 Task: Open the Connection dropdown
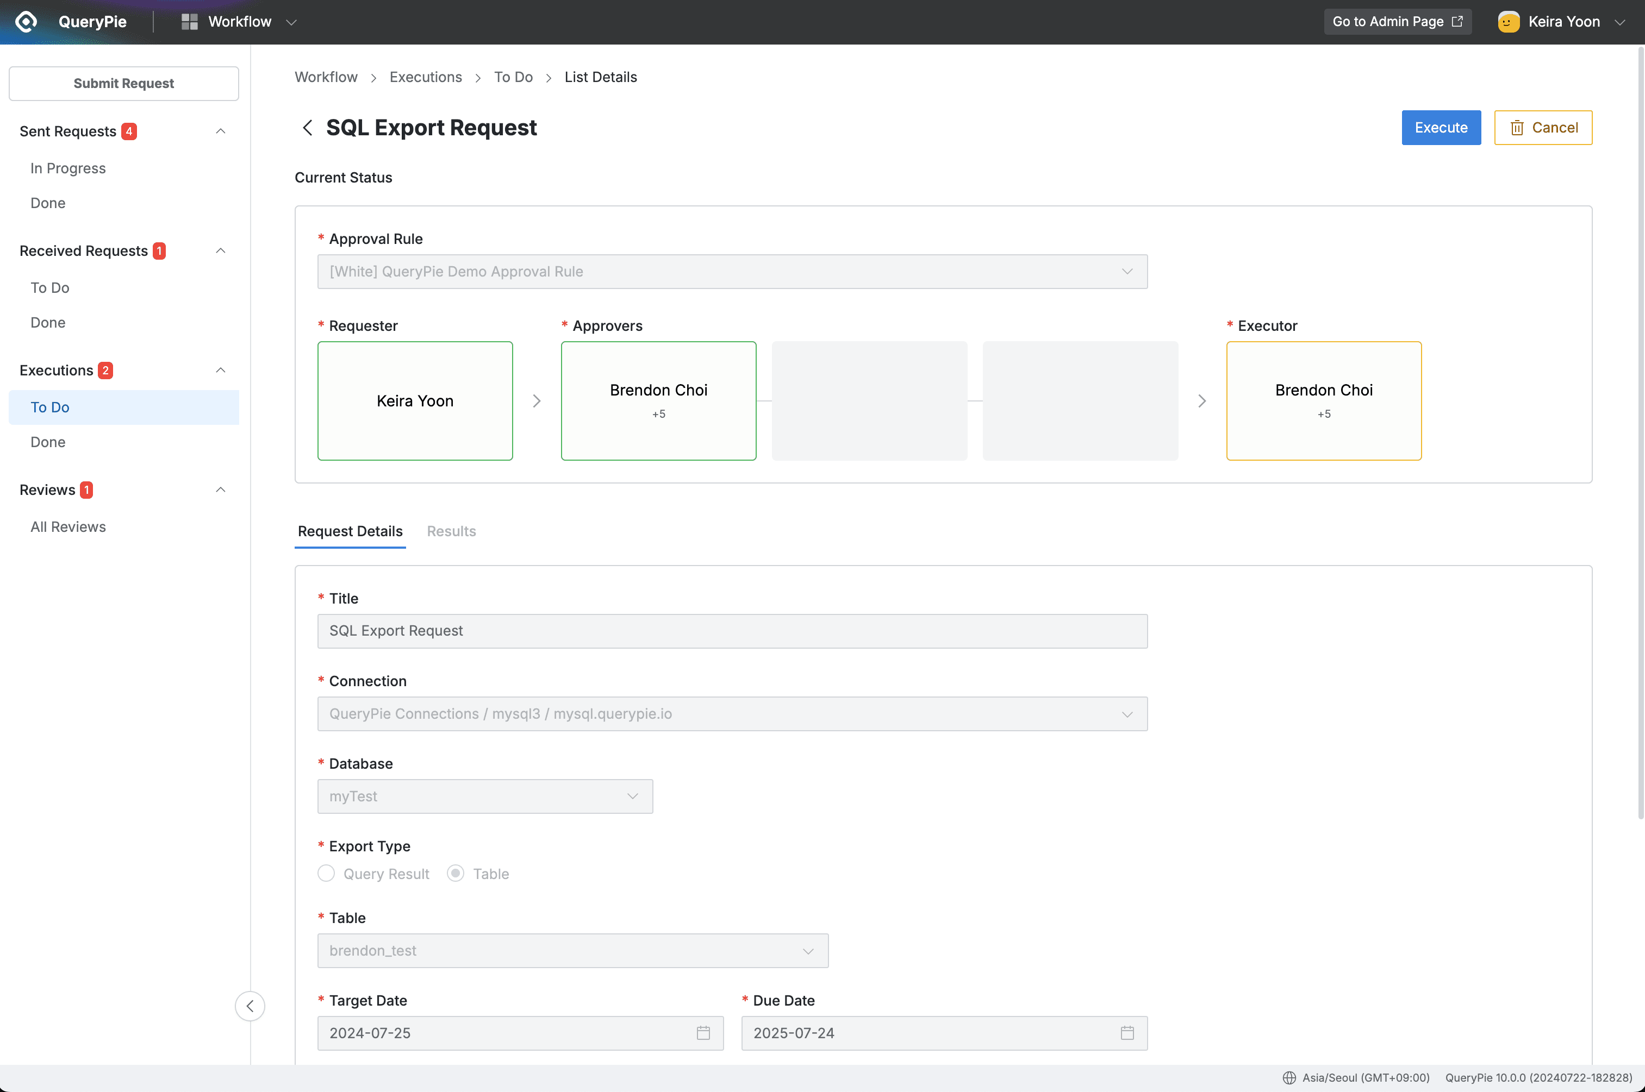click(x=732, y=714)
